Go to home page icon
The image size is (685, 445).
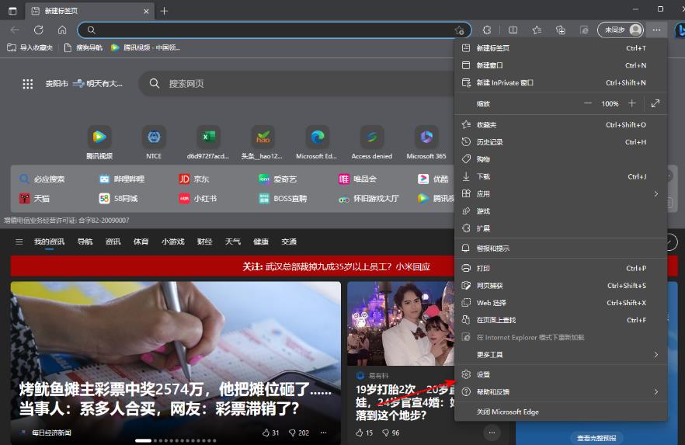pyautogui.click(x=62, y=30)
